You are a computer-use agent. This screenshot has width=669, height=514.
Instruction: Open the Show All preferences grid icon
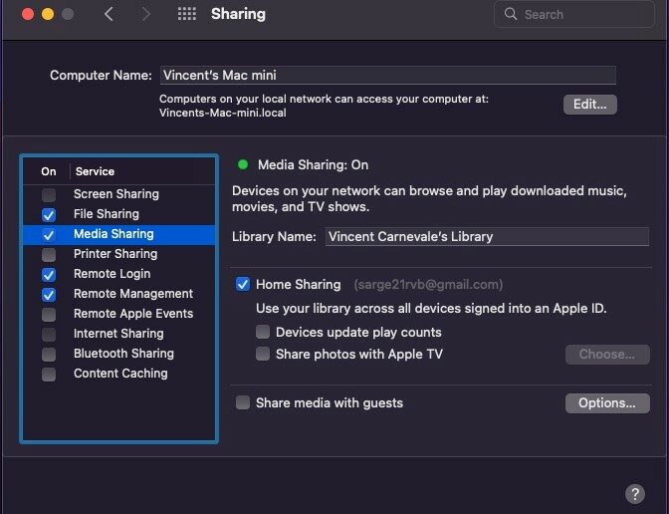[x=187, y=14]
